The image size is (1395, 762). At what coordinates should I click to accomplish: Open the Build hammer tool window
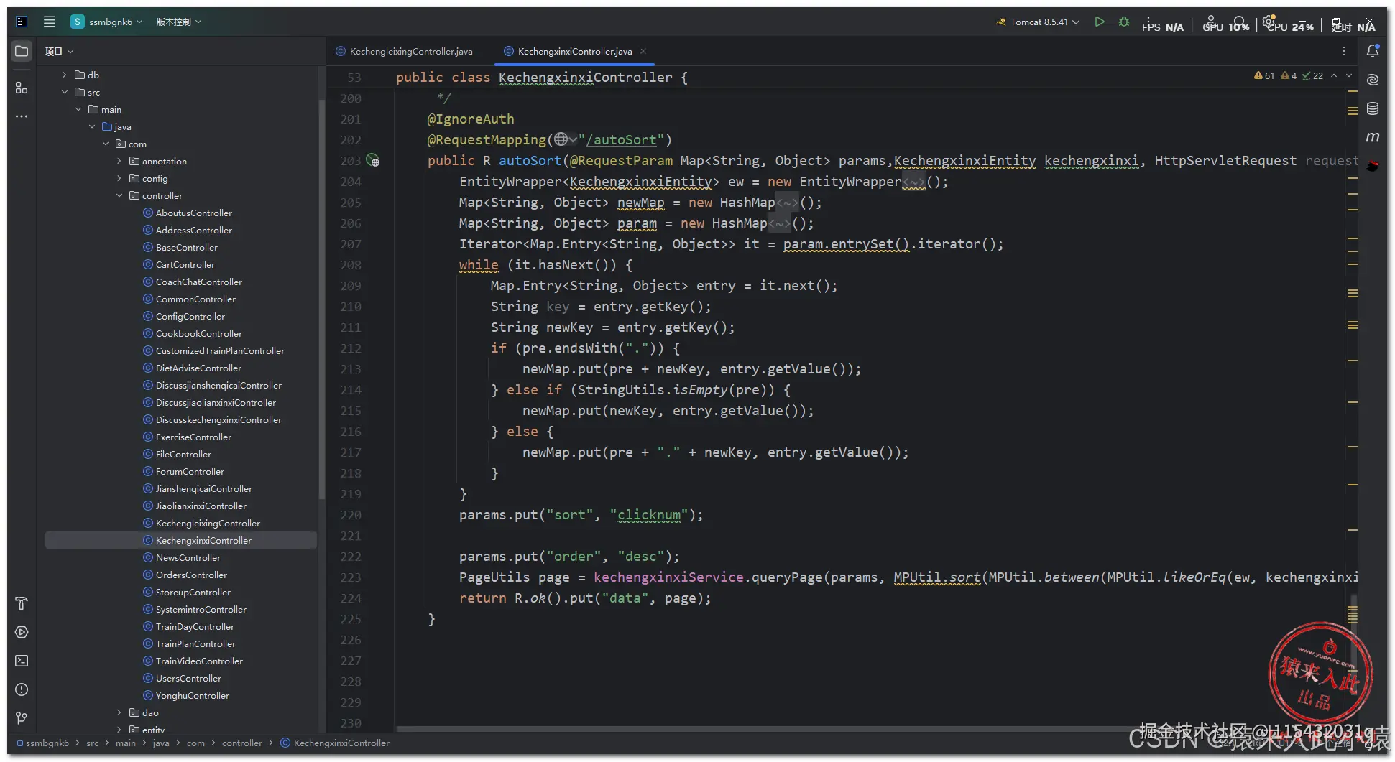22,603
